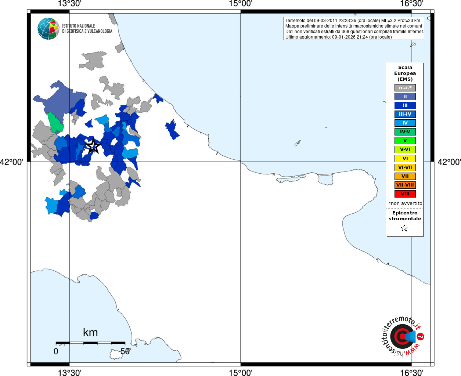461x376 pixels.
Task: Click the bottom 16°30' longitude label
Action: pyautogui.click(x=412, y=372)
